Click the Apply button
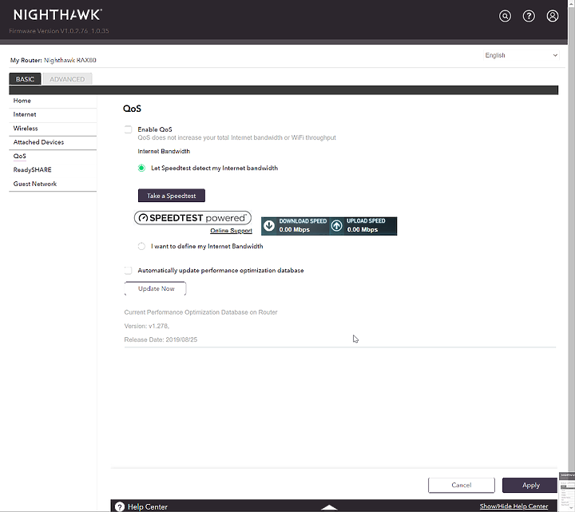The image size is (575, 512). coord(530,485)
